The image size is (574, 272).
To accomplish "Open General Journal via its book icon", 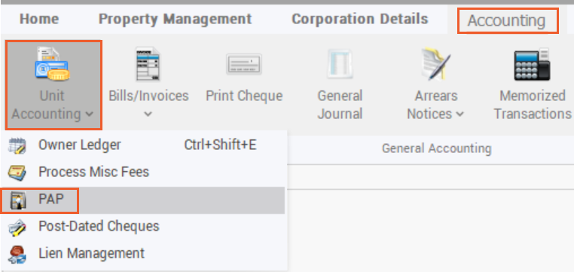I will click(x=340, y=65).
